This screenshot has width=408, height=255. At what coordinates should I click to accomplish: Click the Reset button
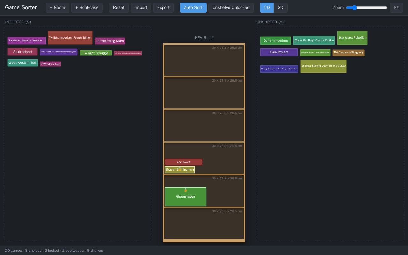click(119, 8)
